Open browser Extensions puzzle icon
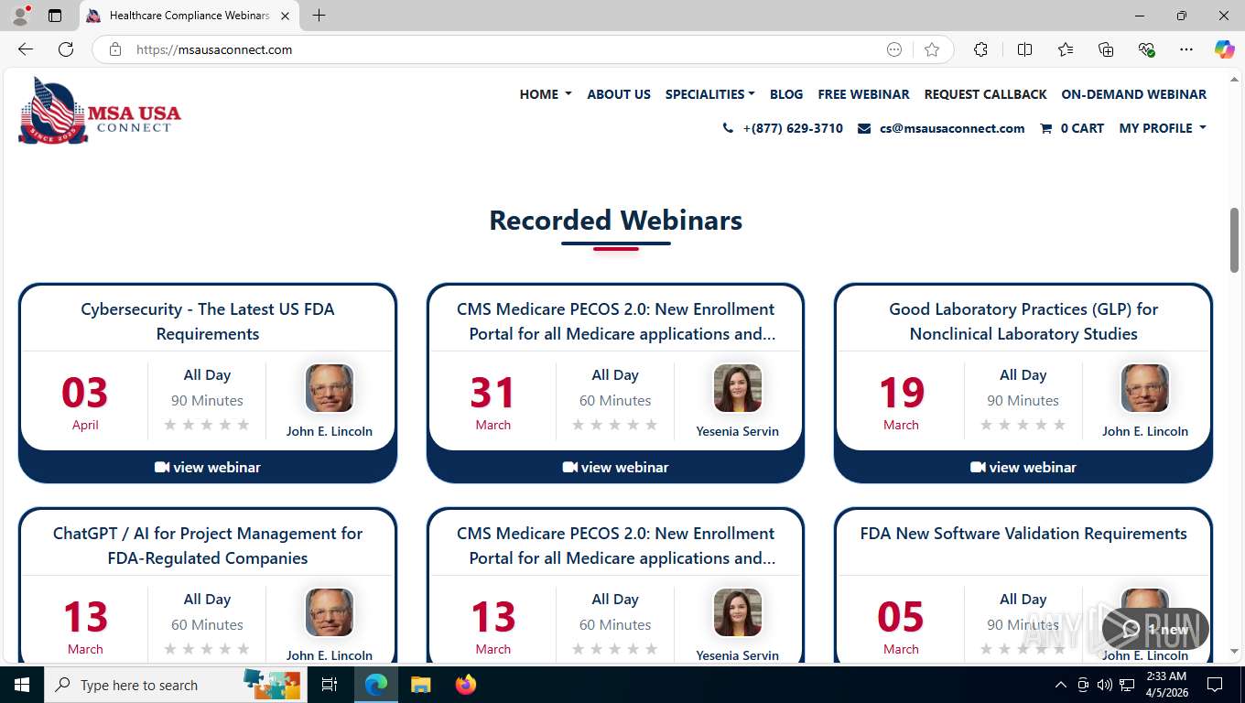The image size is (1245, 703). point(980,49)
